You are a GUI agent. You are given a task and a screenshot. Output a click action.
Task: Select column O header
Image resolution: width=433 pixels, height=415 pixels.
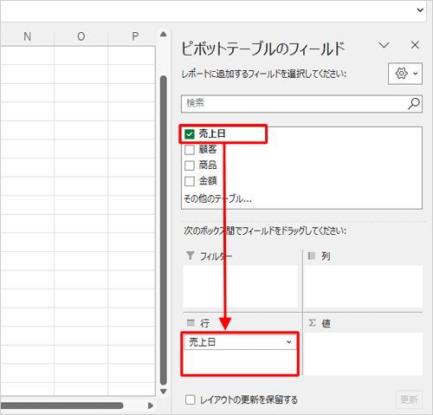[x=81, y=36]
